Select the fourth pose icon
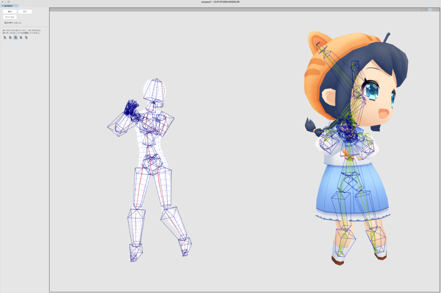 coord(21,38)
